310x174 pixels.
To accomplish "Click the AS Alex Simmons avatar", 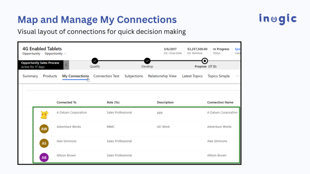I will [x=44, y=143].
